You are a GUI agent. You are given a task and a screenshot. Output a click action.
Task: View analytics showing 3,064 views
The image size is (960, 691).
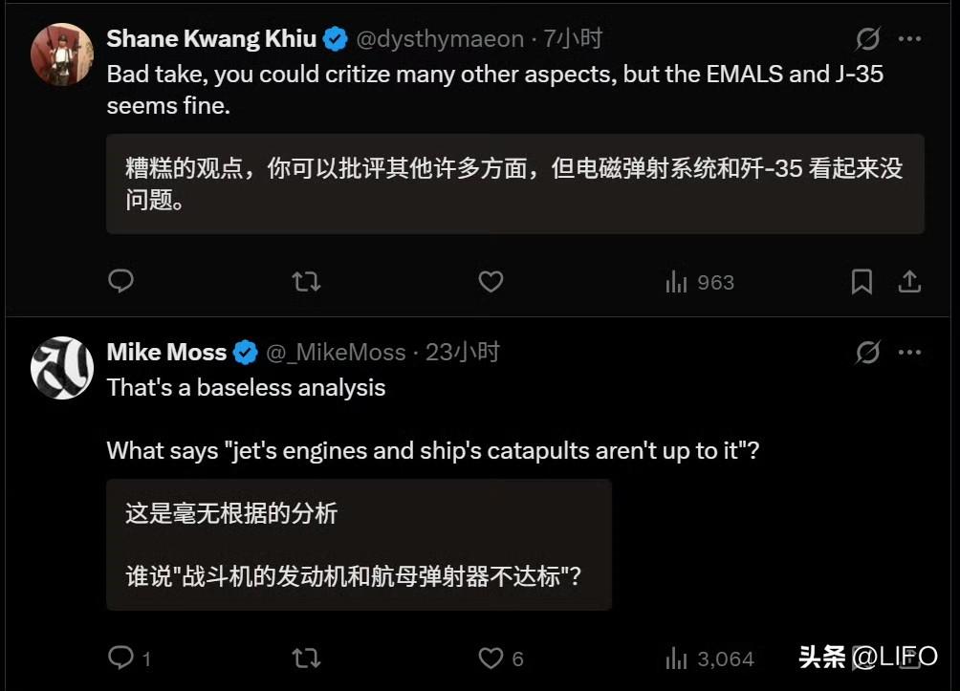[x=709, y=659]
